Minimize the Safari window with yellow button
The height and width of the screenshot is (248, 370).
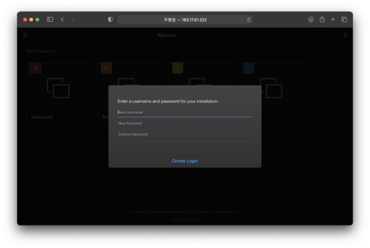coord(31,20)
